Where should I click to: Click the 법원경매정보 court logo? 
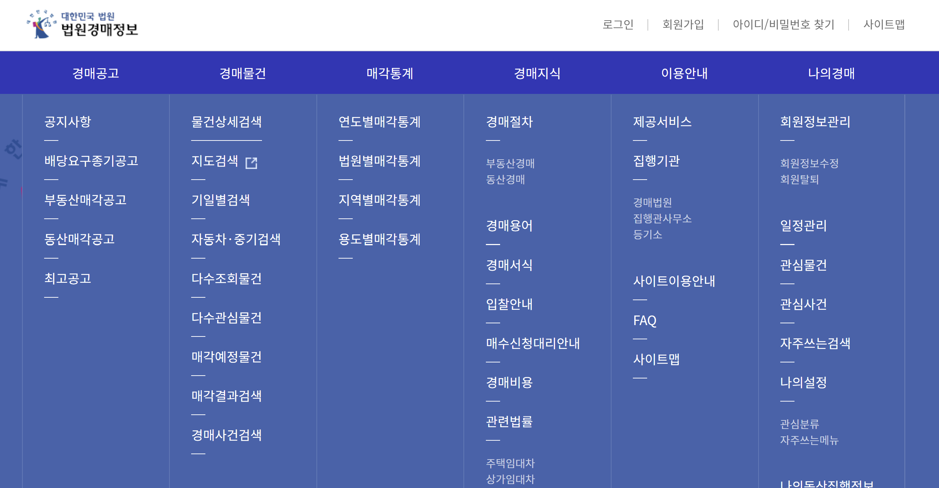tap(82, 25)
